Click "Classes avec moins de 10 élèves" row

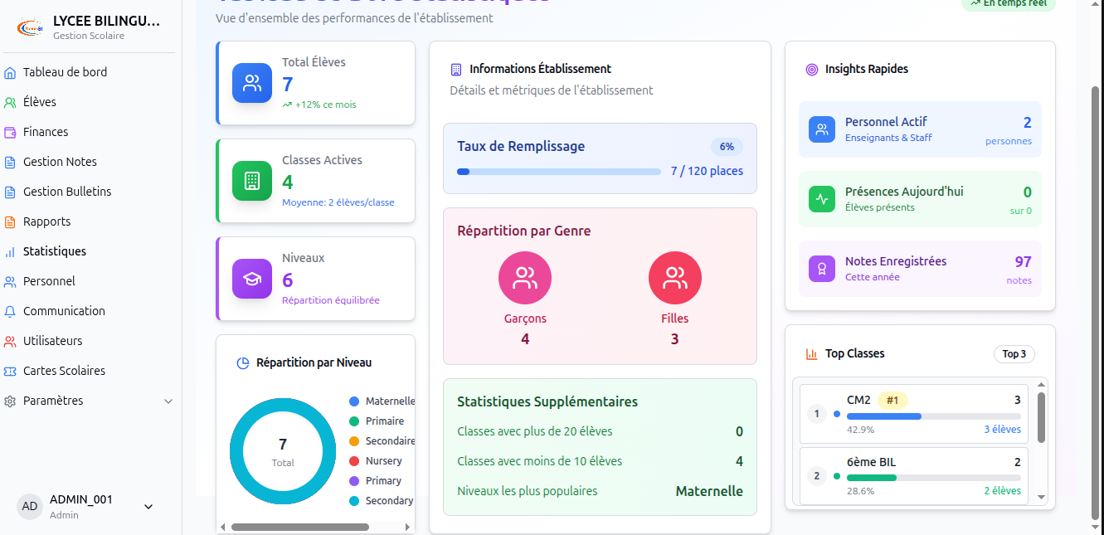(601, 461)
